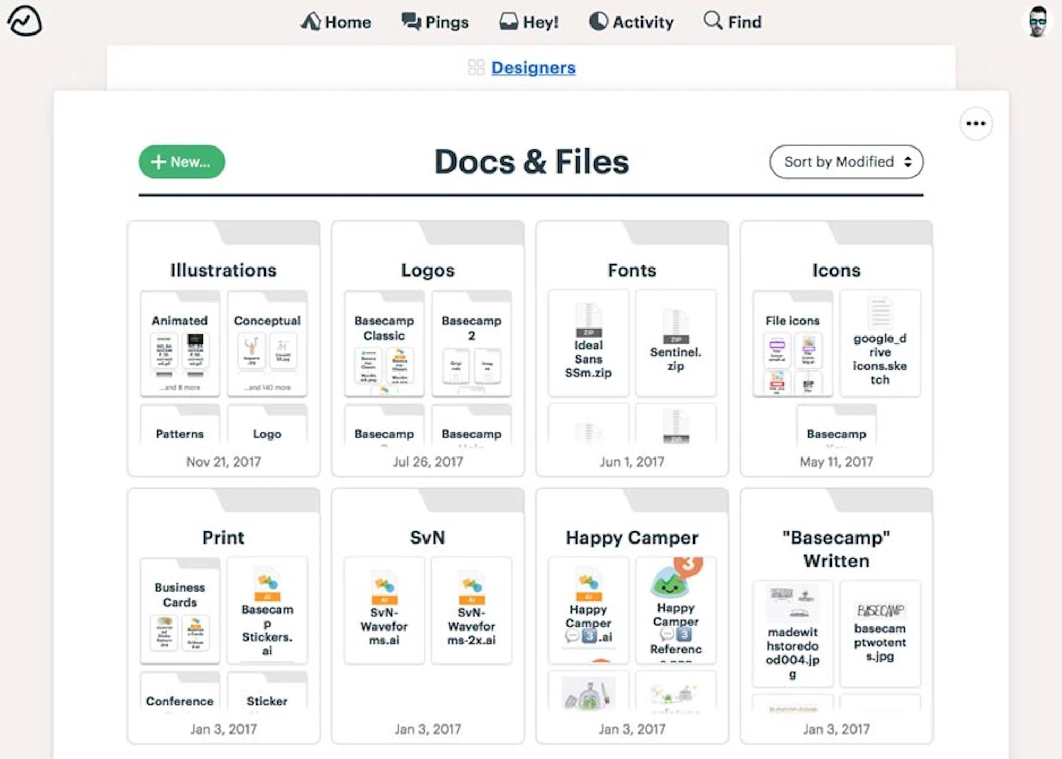Click the New button to create item

pos(182,161)
